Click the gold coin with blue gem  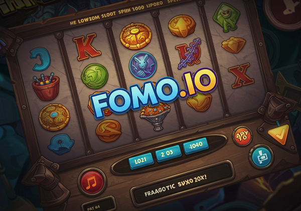54,118
